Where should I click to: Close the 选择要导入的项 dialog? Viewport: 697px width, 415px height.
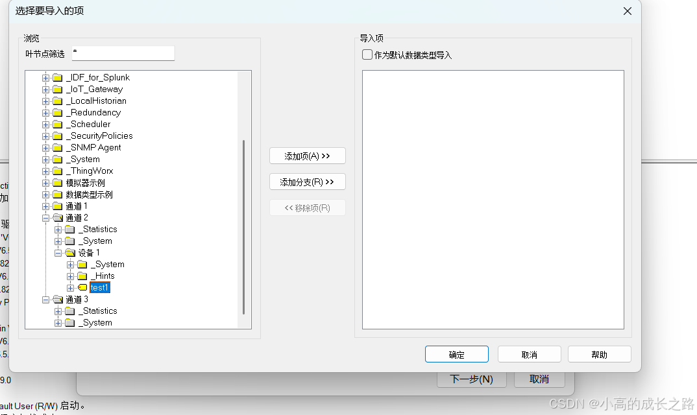[x=627, y=11]
